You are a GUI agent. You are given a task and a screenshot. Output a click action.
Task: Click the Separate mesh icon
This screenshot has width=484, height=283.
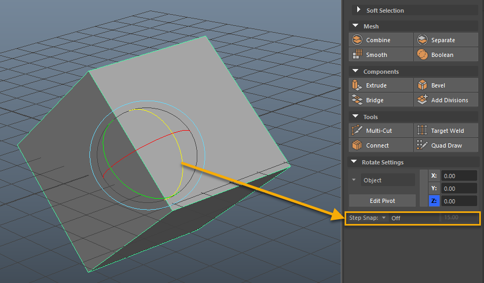pos(422,40)
